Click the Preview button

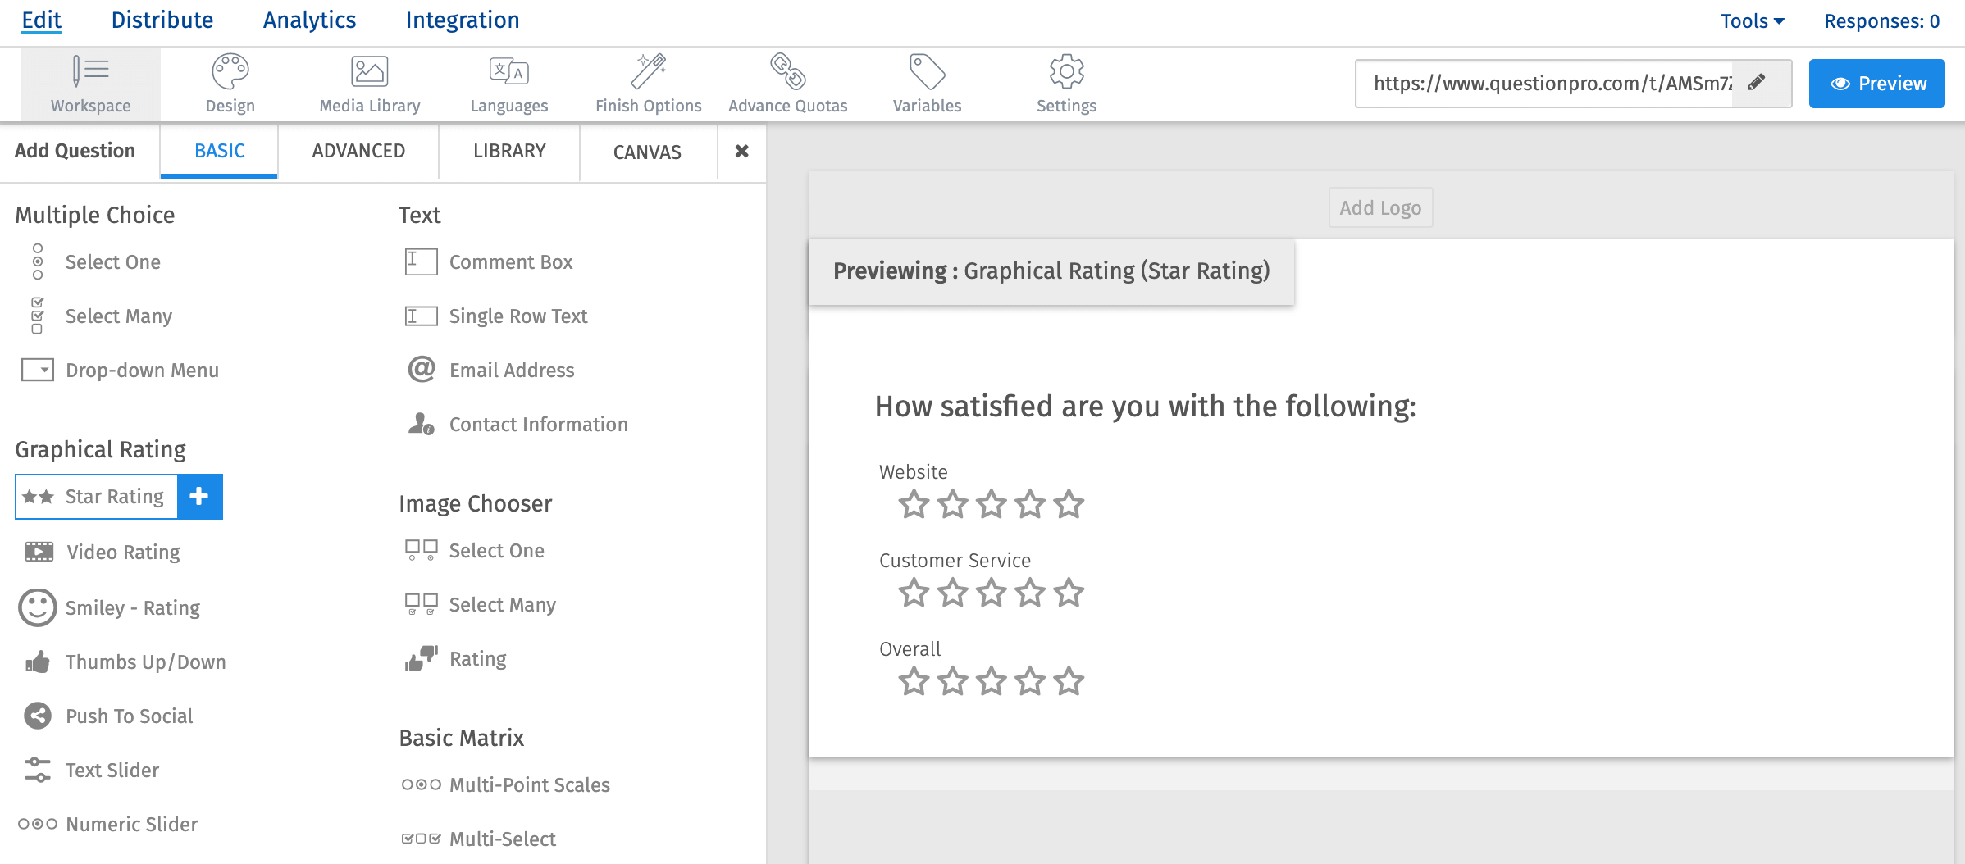click(1876, 82)
